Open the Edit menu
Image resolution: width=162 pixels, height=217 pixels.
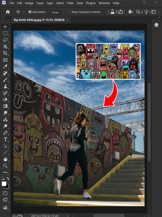click(20, 3)
